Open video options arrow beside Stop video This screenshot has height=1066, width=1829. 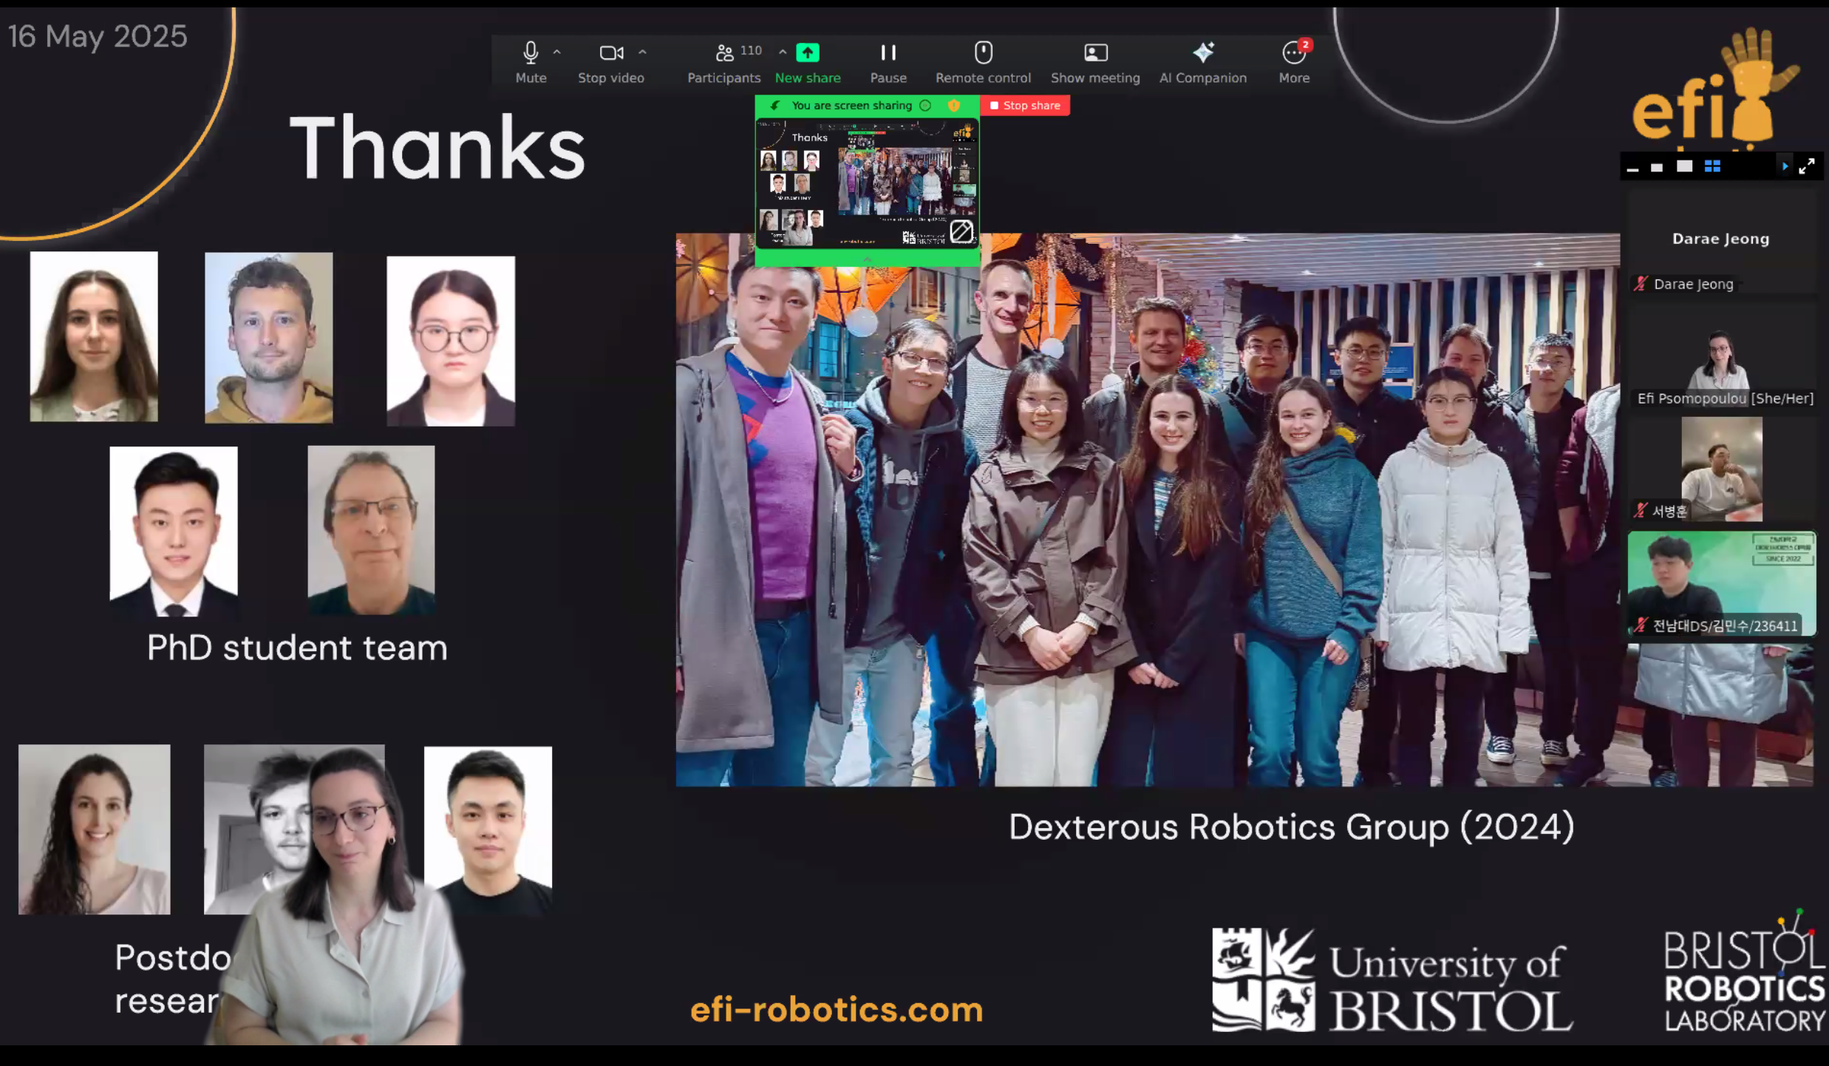click(642, 52)
